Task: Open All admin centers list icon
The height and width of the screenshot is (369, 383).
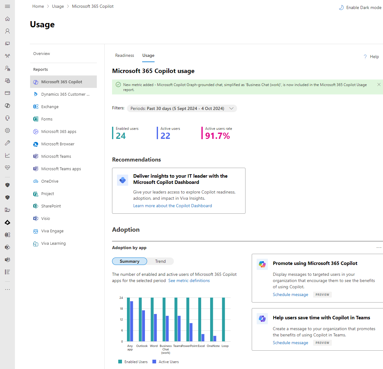Action: click(x=7, y=272)
